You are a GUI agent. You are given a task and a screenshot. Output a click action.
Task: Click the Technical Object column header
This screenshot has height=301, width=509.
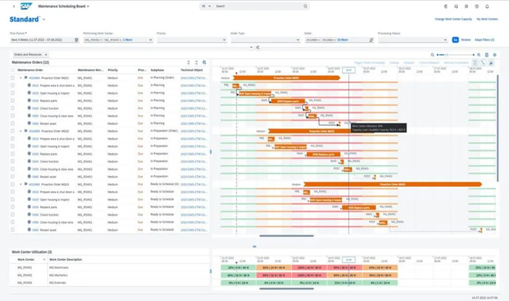[191, 70]
